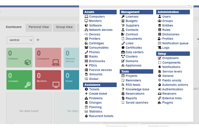Switch to the Group View tab
The height and width of the screenshot is (134, 199).
[64, 27]
